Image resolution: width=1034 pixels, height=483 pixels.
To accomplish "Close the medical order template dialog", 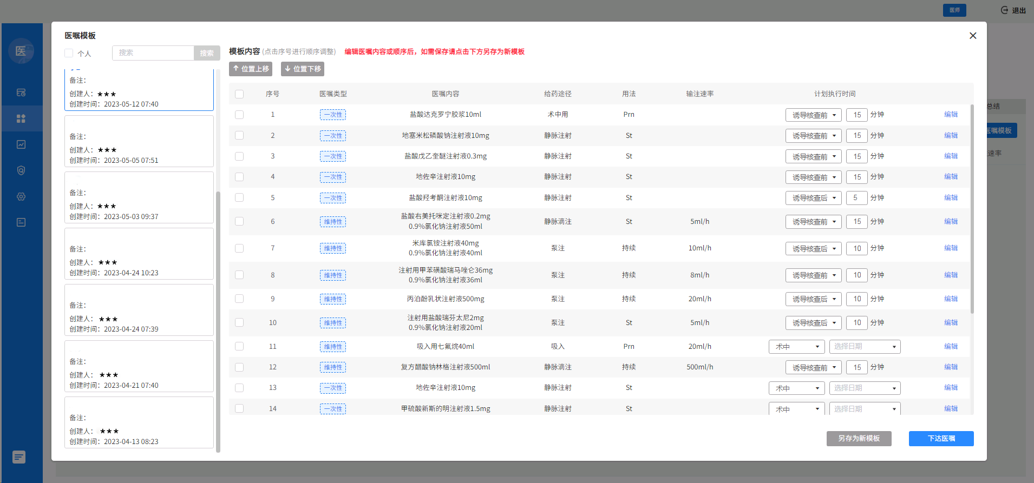I will (x=973, y=36).
